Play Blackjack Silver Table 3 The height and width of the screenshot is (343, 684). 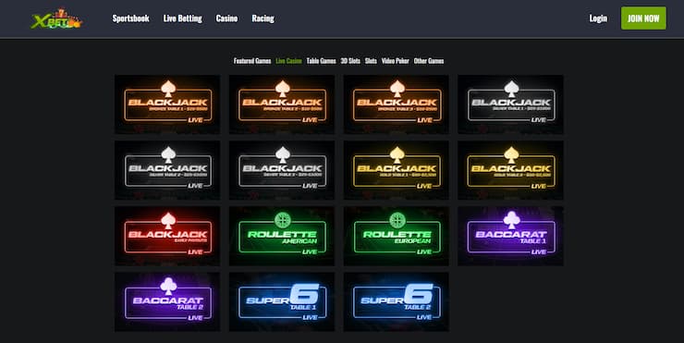point(282,170)
